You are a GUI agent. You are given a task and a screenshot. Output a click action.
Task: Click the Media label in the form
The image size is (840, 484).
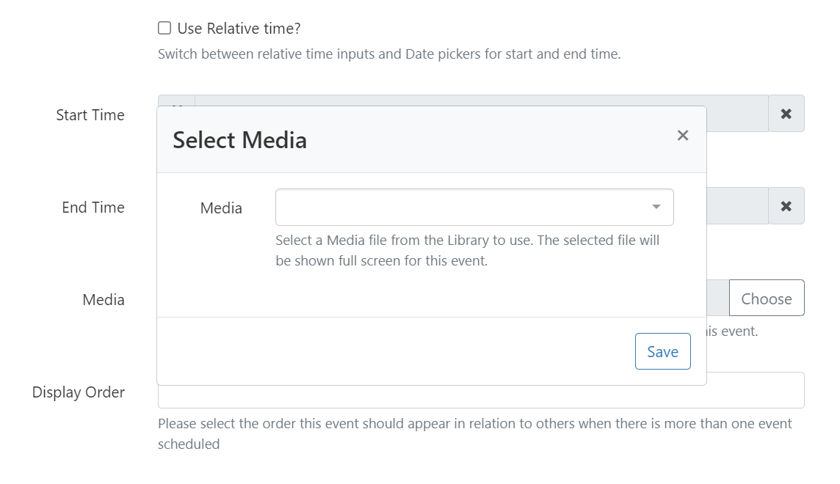(104, 300)
